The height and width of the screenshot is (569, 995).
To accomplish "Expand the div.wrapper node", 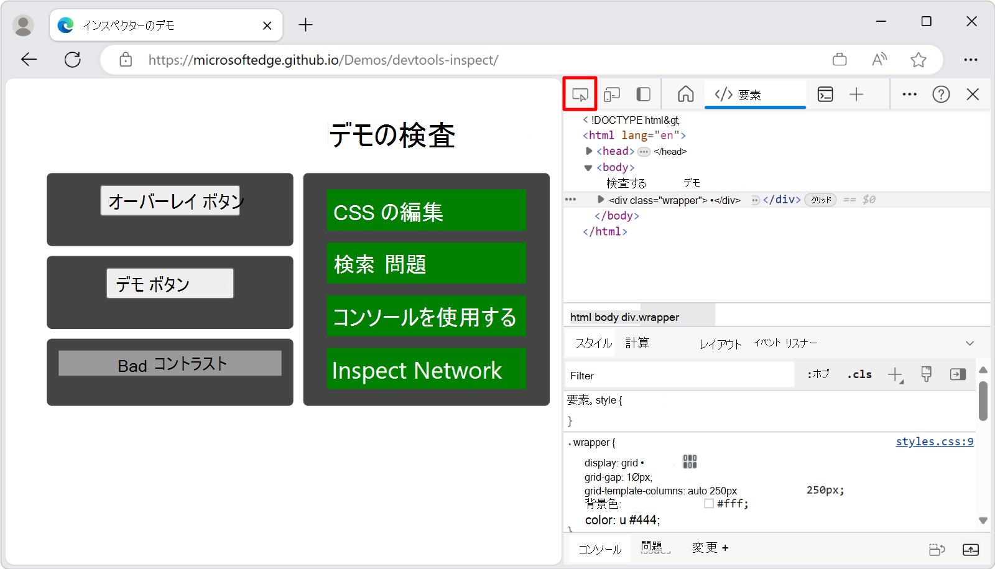I will (x=600, y=200).
